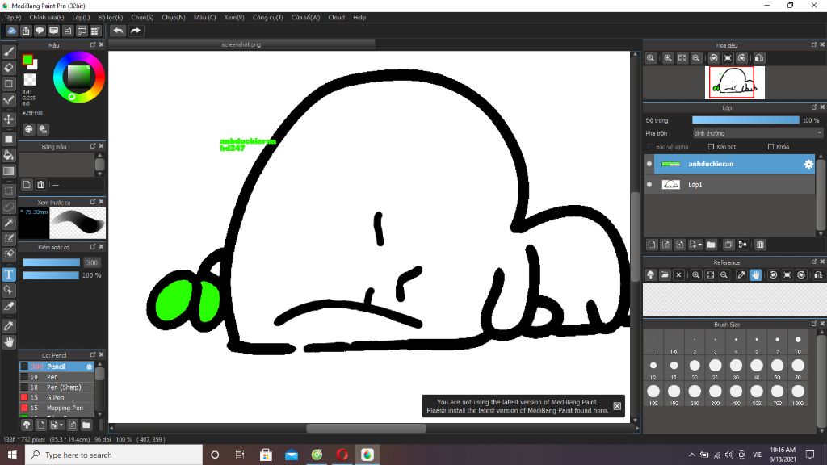Dismiss the update notification

617,406
